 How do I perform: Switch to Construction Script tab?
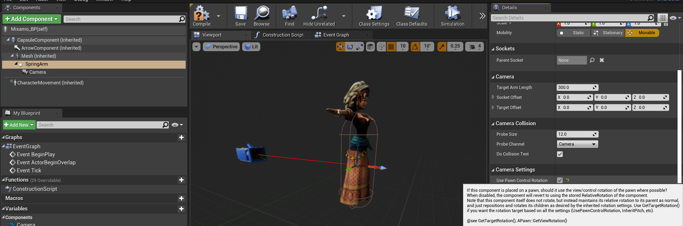click(x=282, y=35)
